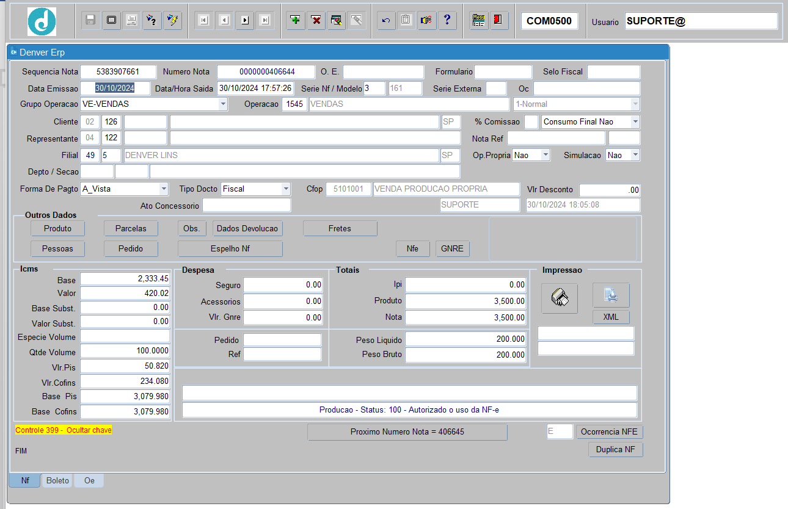Click the clipboard paste icon
The image size is (788, 509).
406,20
